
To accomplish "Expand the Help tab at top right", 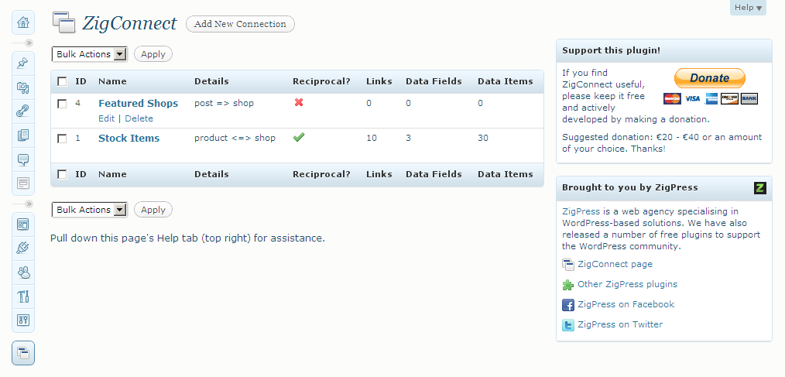I will (748, 8).
